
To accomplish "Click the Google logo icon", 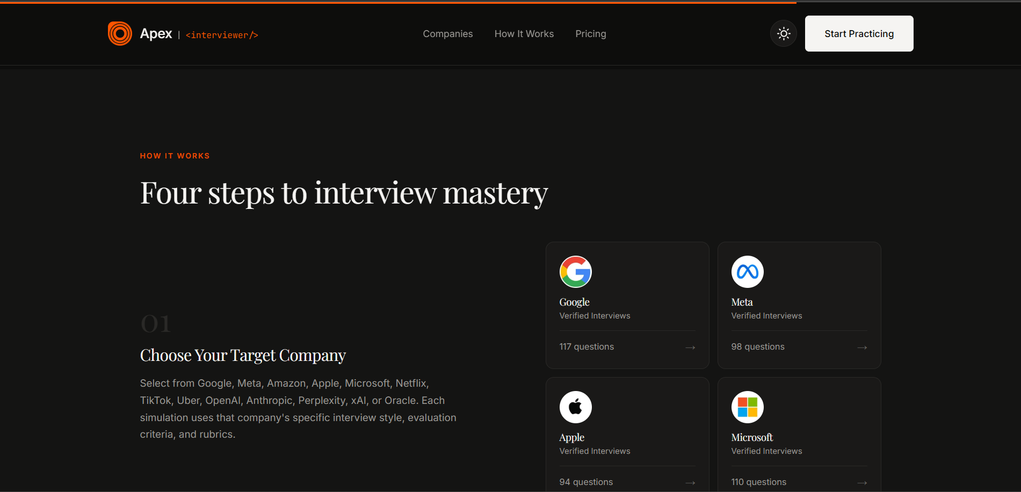I will [576, 272].
